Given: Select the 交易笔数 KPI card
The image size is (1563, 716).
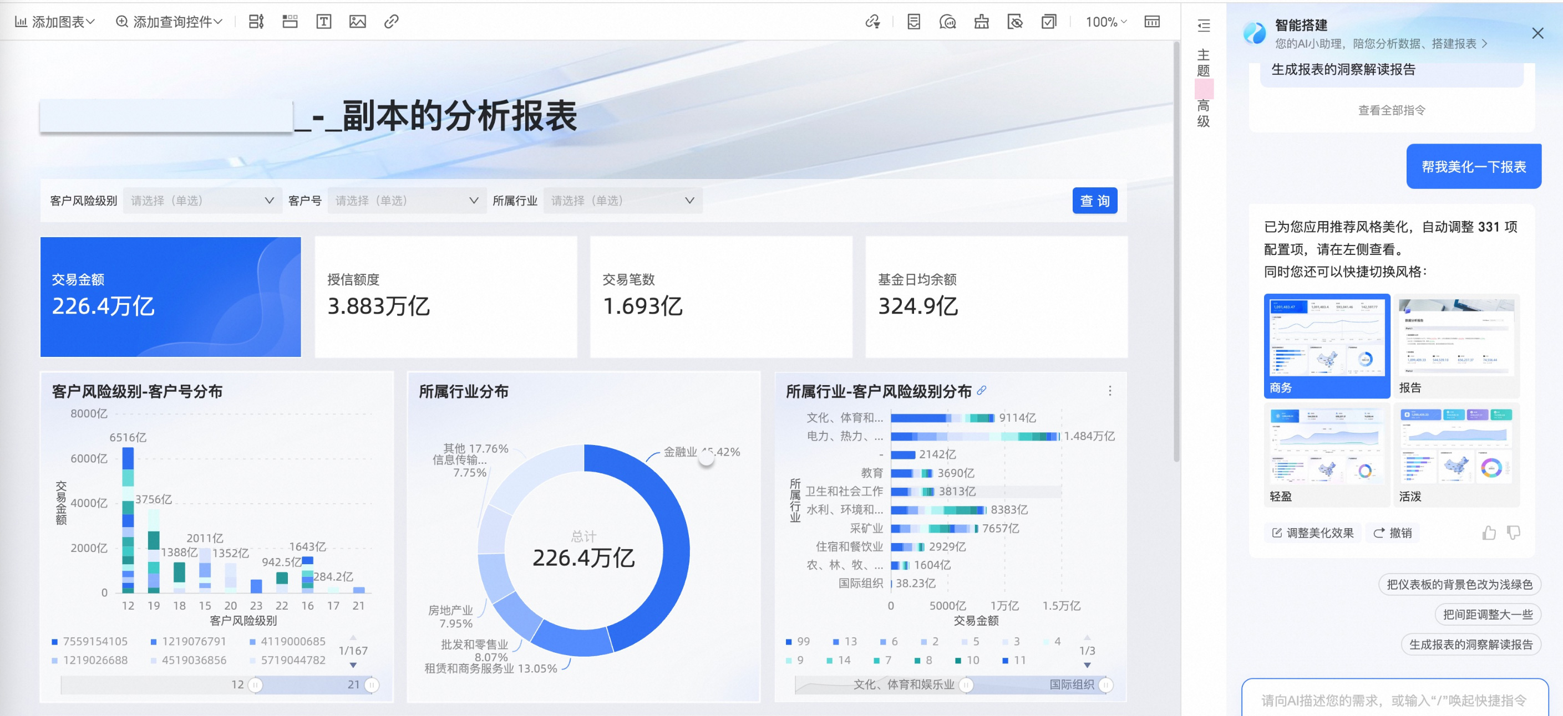Looking at the screenshot, I should pos(721,296).
